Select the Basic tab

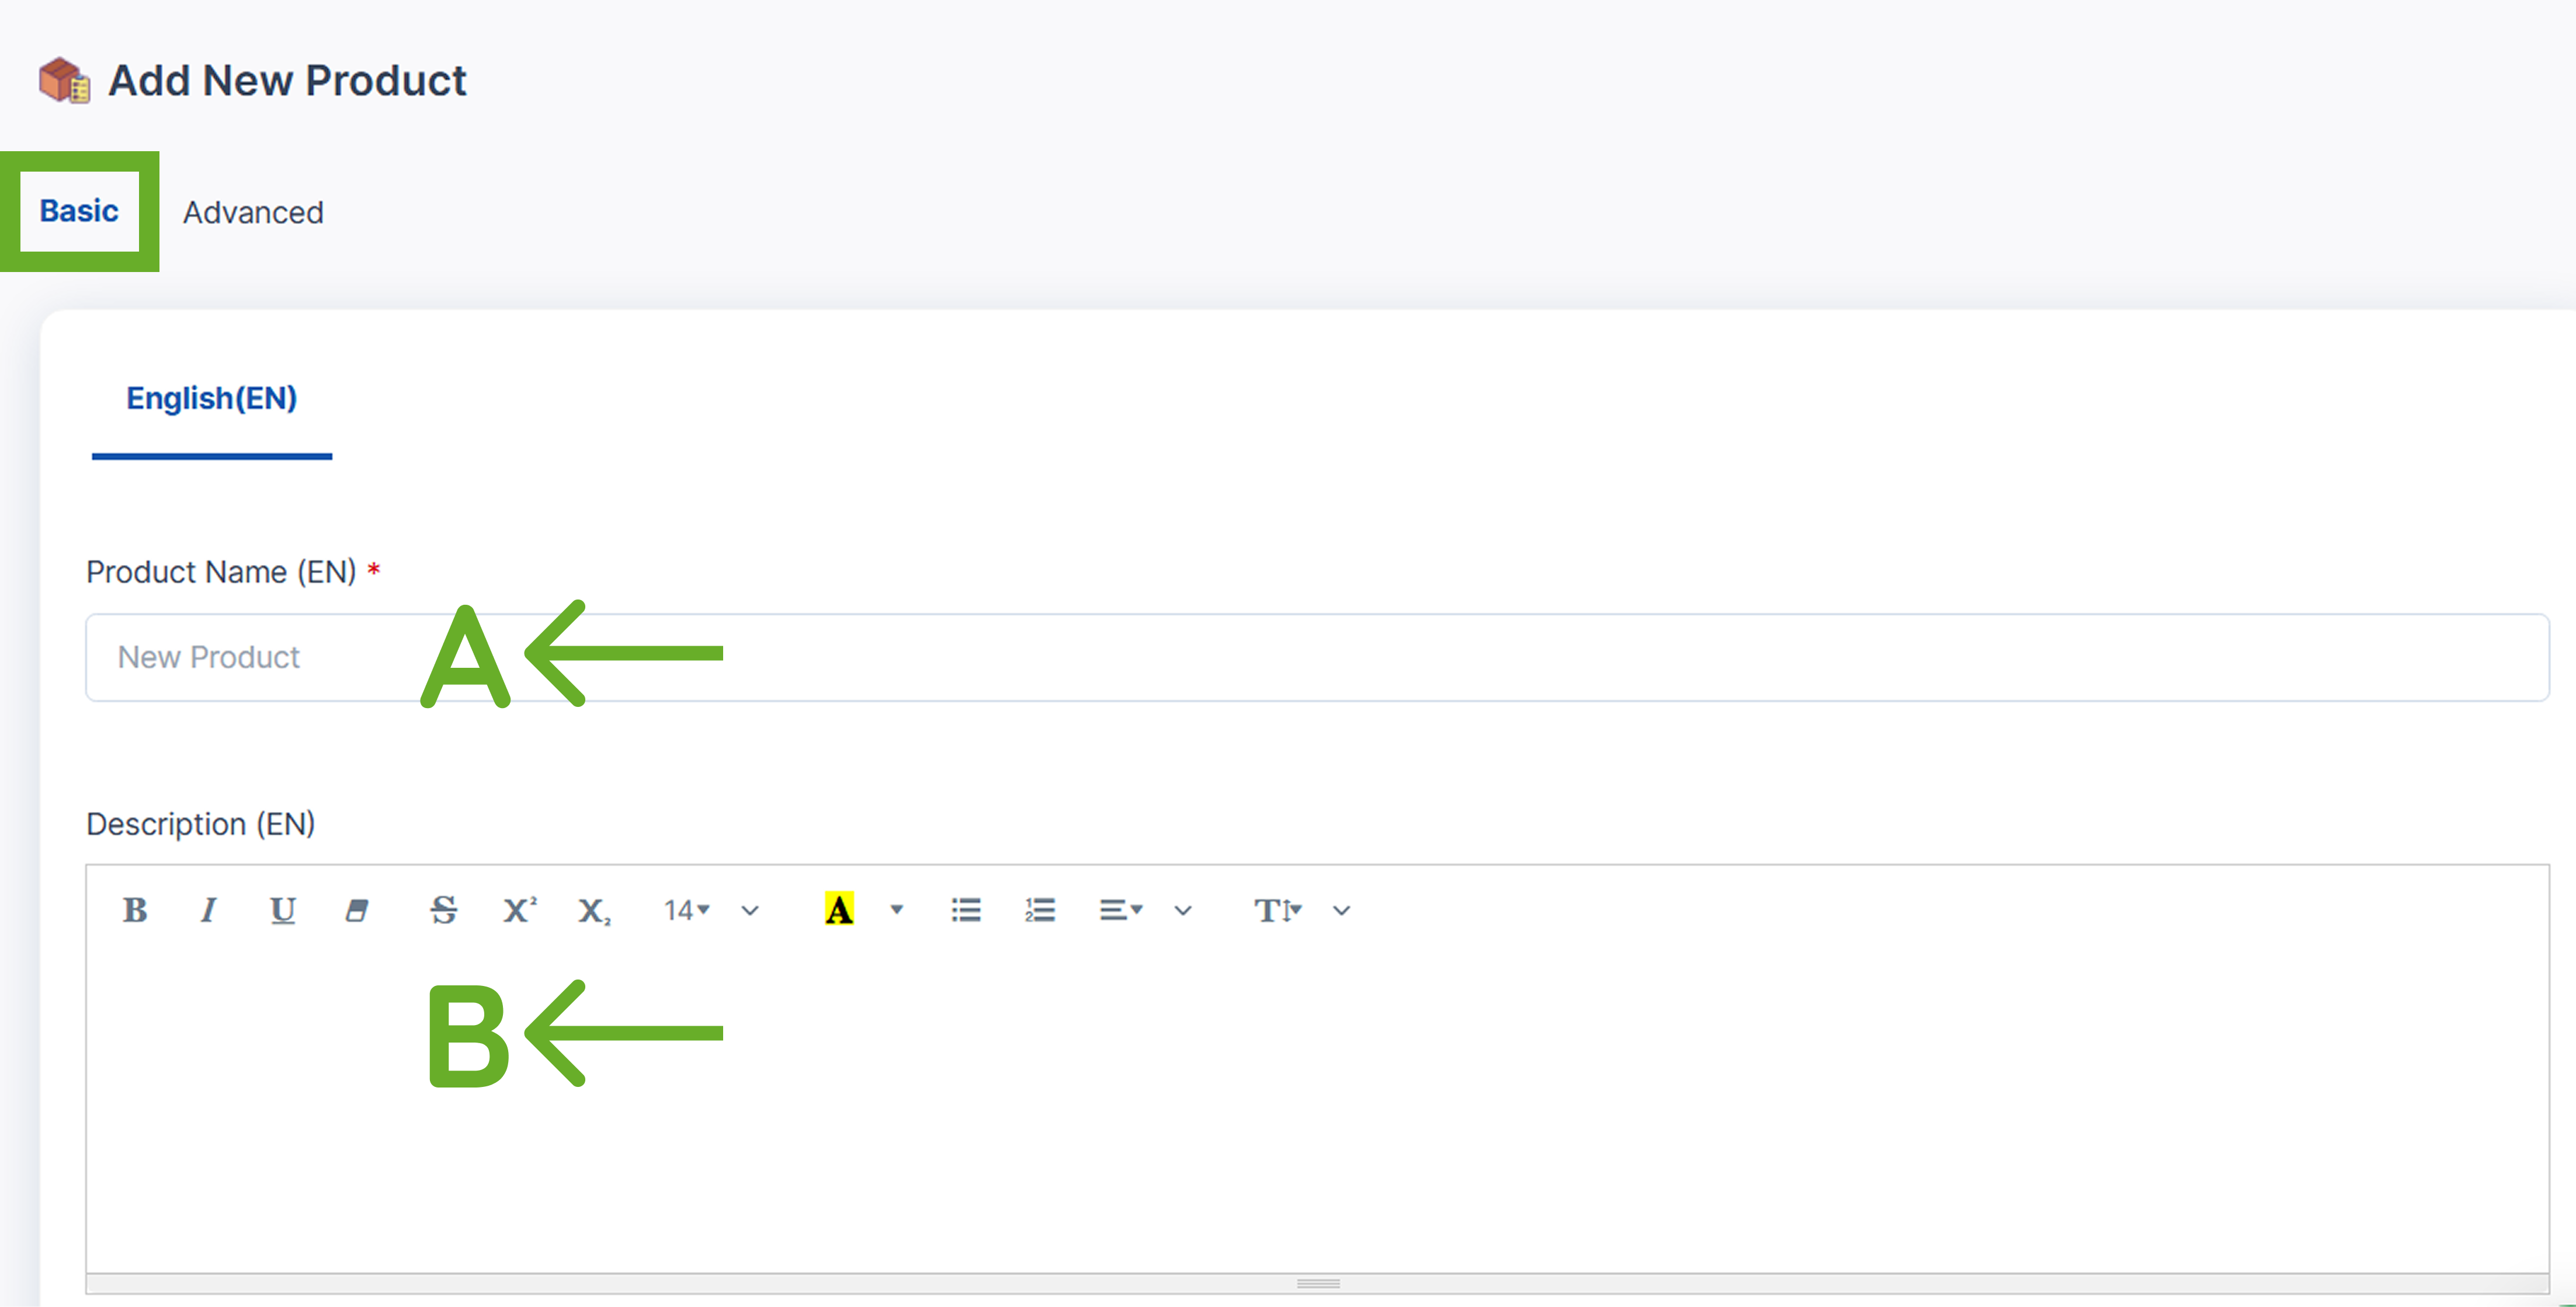[79, 211]
